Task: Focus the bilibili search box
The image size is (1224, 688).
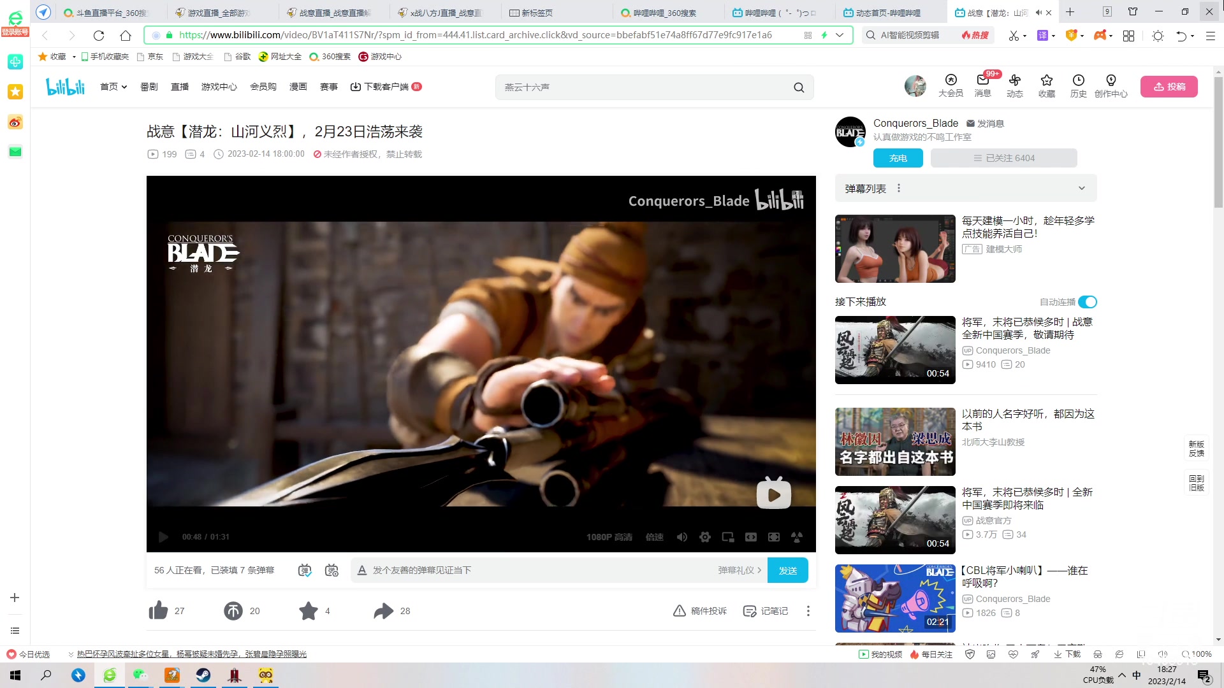Action: [644, 87]
